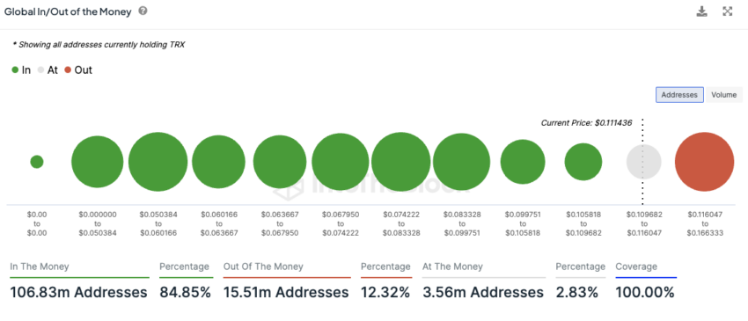The height and width of the screenshot is (321, 748).
Task: Toggle the green In legend item
Action: 21,70
